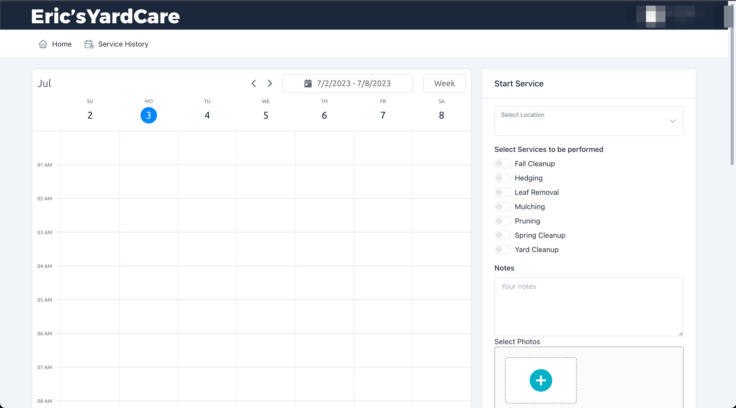Switch on Spring Cleanup service

pos(502,235)
